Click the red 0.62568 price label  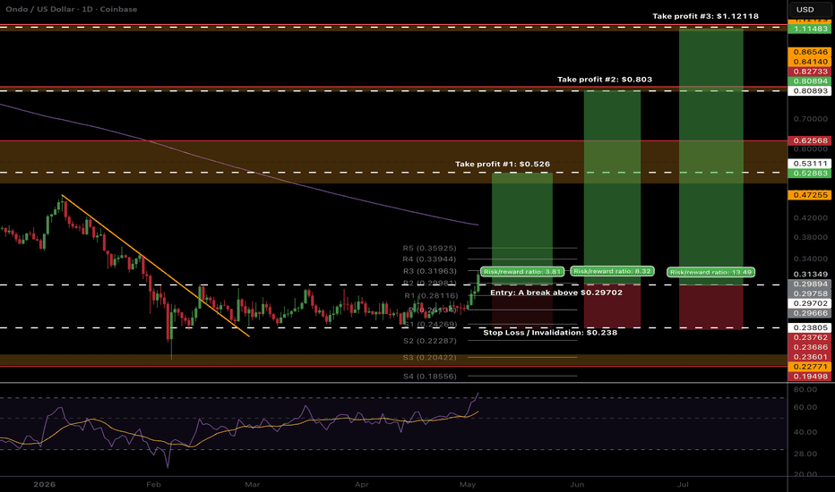click(x=809, y=141)
